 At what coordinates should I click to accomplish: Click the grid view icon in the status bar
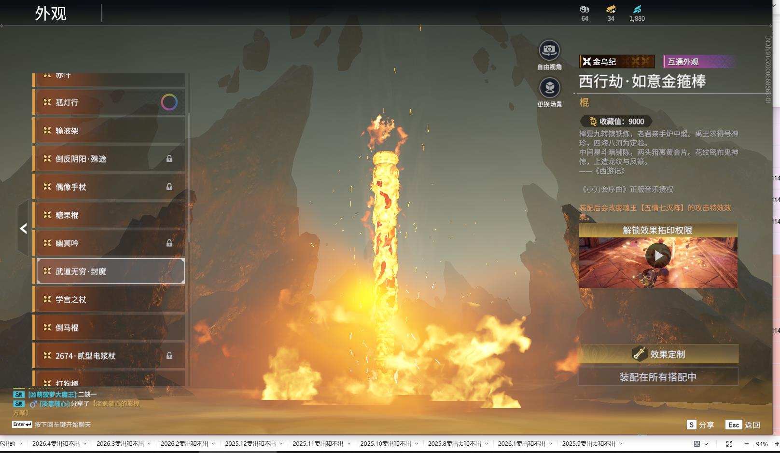(697, 444)
